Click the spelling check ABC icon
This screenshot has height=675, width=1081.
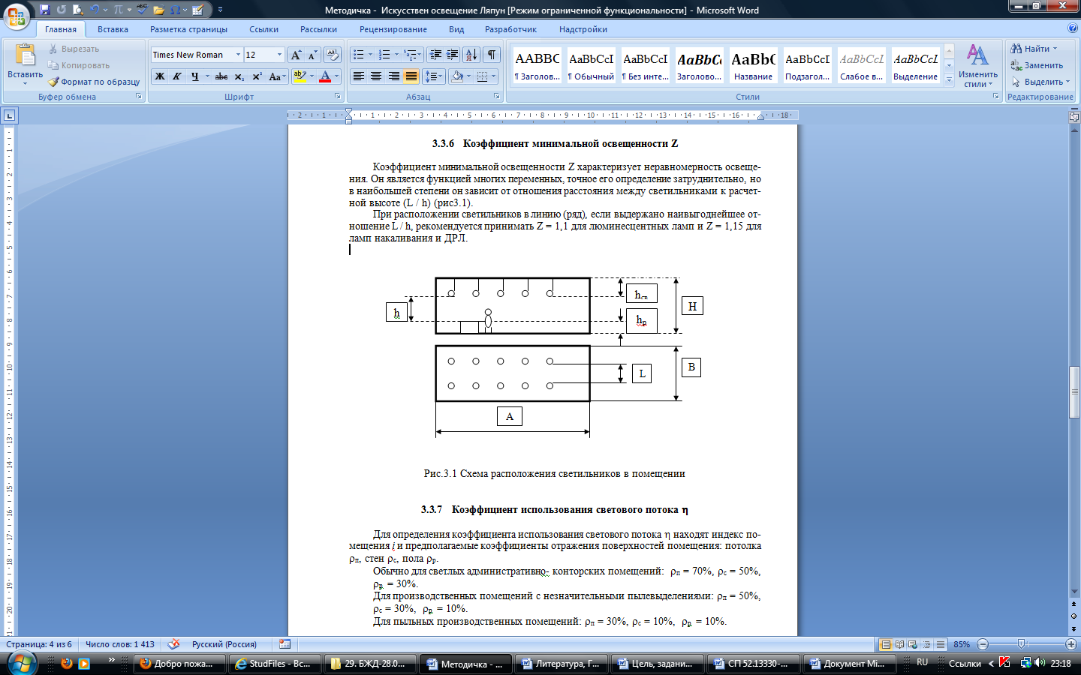click(142, 10)
